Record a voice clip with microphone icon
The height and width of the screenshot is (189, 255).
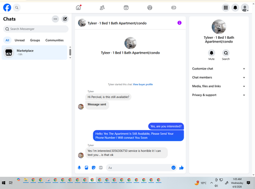point(79,168)
